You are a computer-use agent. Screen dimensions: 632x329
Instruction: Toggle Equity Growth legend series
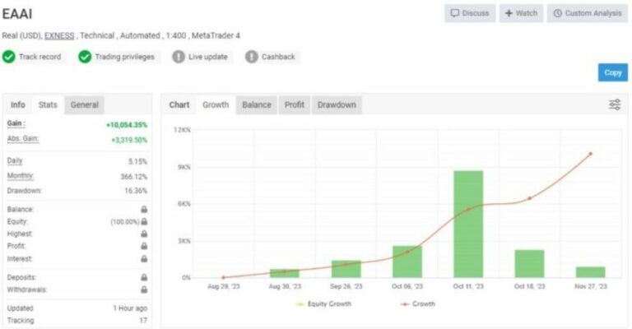pos(324,304)
